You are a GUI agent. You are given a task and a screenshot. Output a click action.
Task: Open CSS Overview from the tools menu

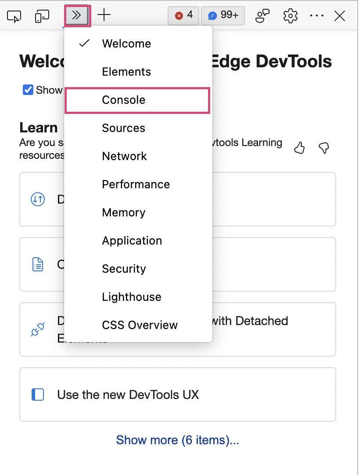pos(138,325)
